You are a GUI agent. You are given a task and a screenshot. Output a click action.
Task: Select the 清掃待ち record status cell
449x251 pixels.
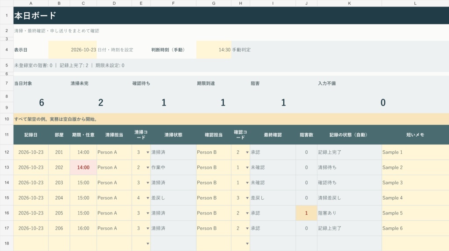click(x=349, y=167)
